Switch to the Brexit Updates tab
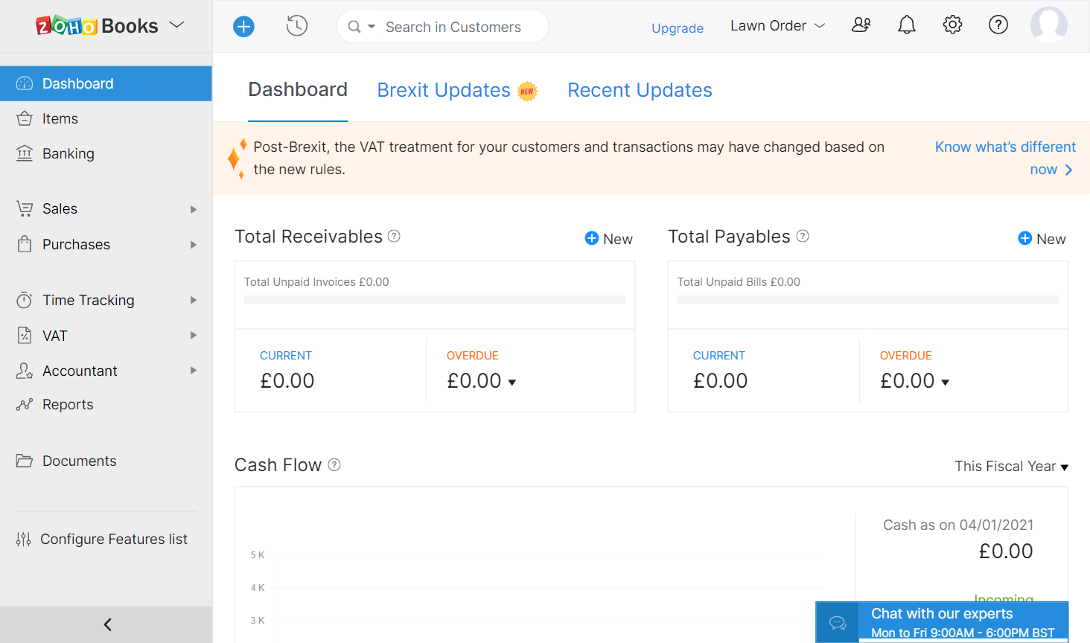 (x=444, y=90)
